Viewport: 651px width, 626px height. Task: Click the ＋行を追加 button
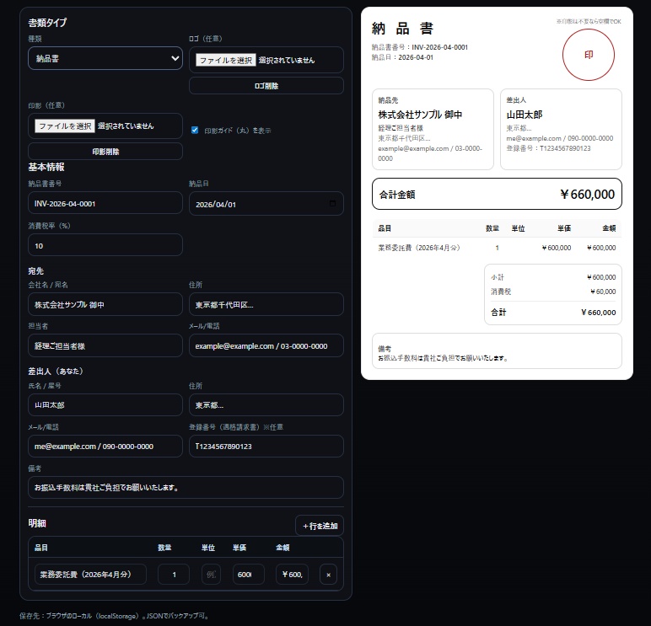tap(320, 526)
